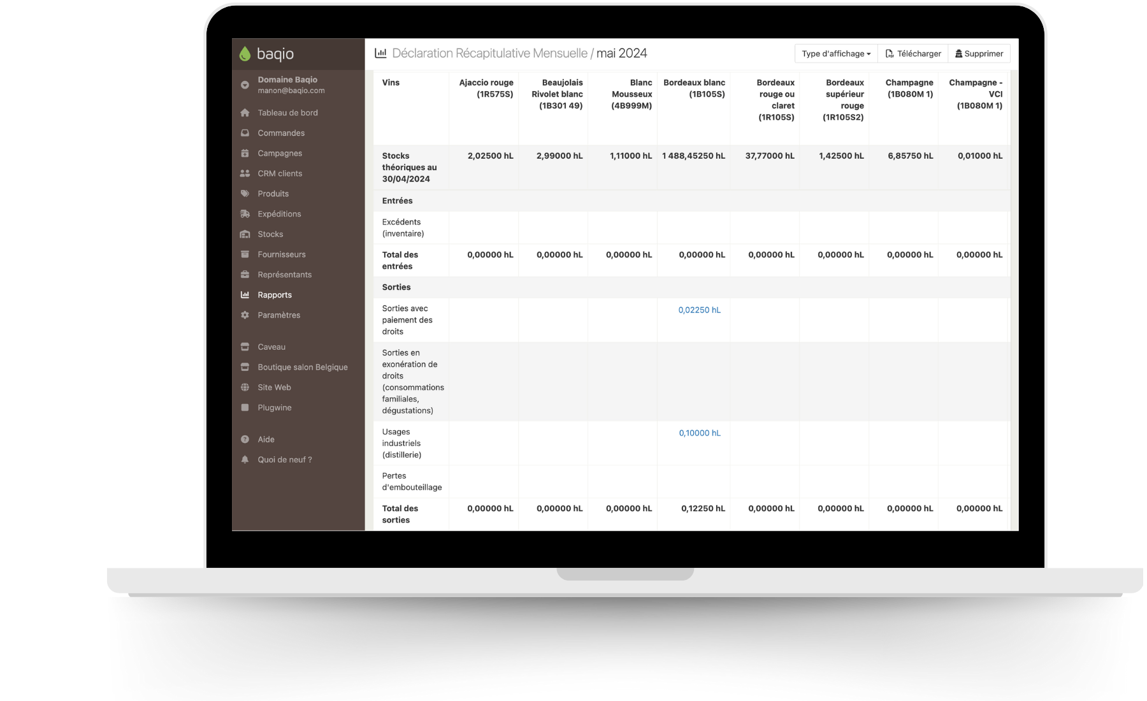Click the Plugwine square icon
The image size is (1147, 701).
[x=245, y=408]
